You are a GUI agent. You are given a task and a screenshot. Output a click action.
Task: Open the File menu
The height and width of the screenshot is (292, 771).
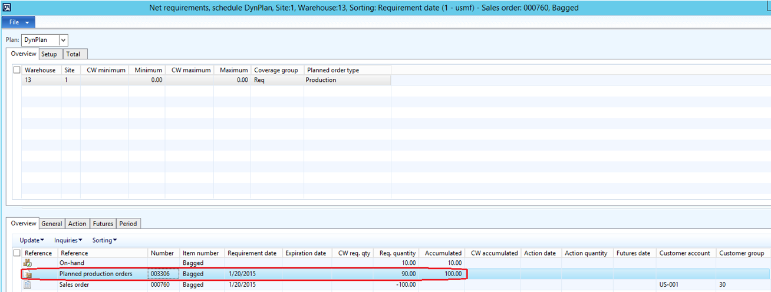point(18,22)
